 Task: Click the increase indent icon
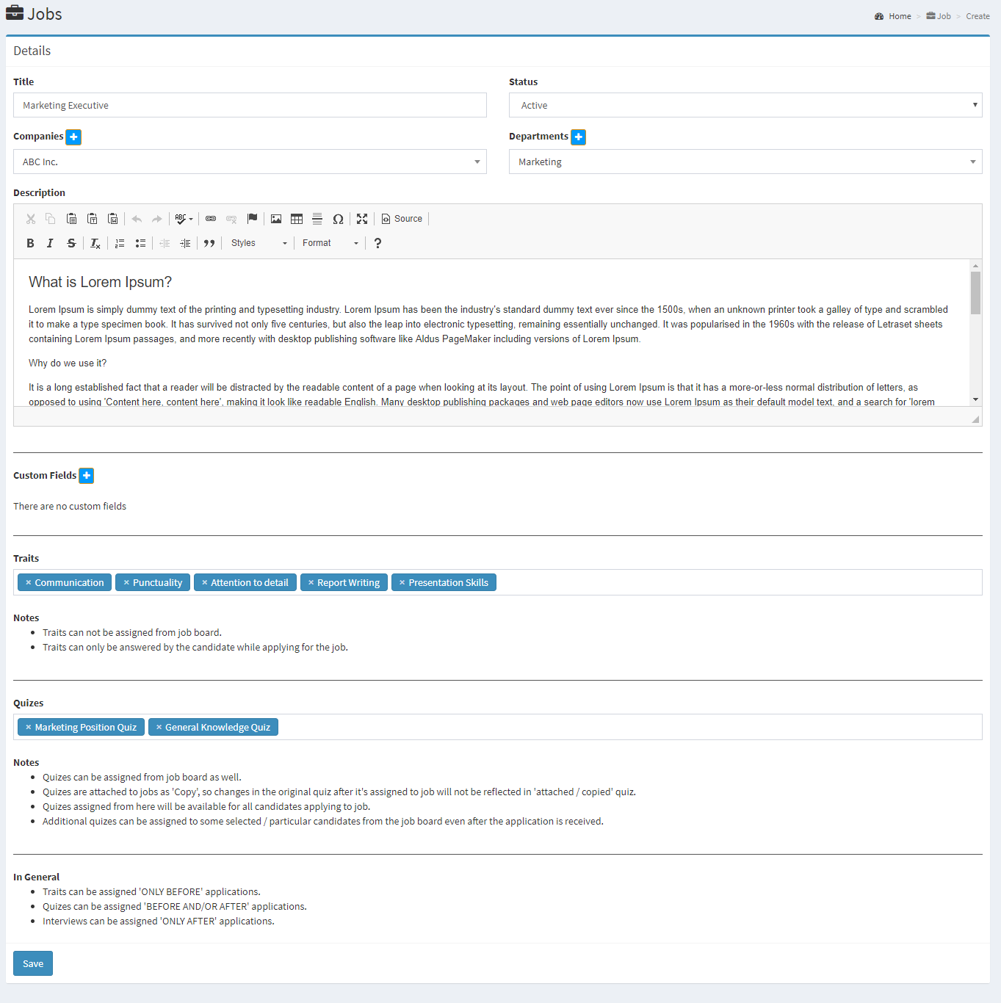185,243
